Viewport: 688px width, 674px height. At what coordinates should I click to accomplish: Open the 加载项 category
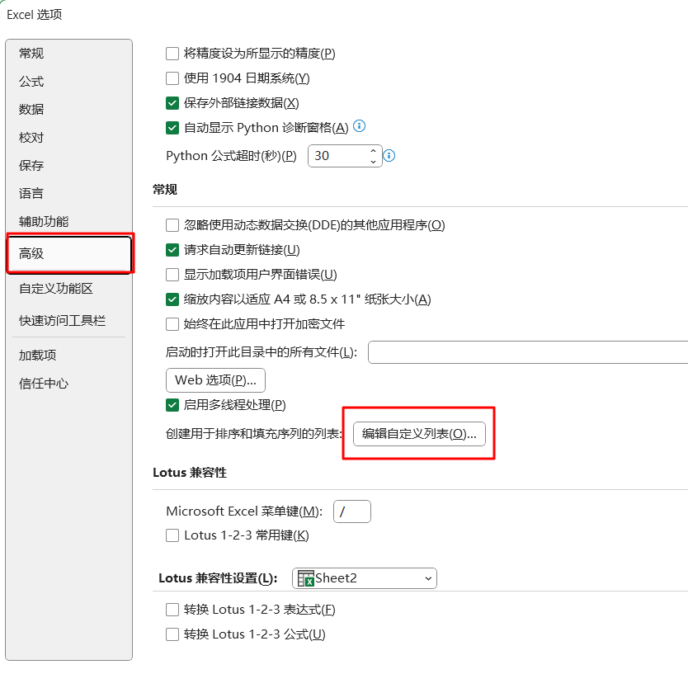(37, 355)
